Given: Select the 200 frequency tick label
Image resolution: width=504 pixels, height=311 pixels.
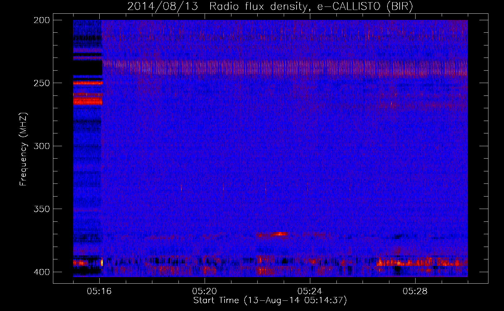Looking at the screenshot, I should pyautogui.click(x=42, y=20).
